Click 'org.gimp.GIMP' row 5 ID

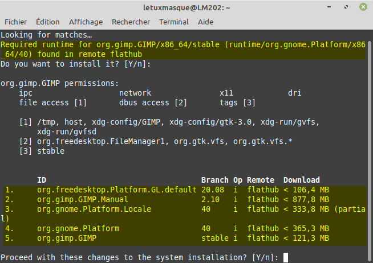67,239
